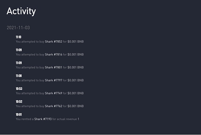201x135 pixels.
Task: Click $0.001 BNB price for Shark #7749
Action: [75, 93]
